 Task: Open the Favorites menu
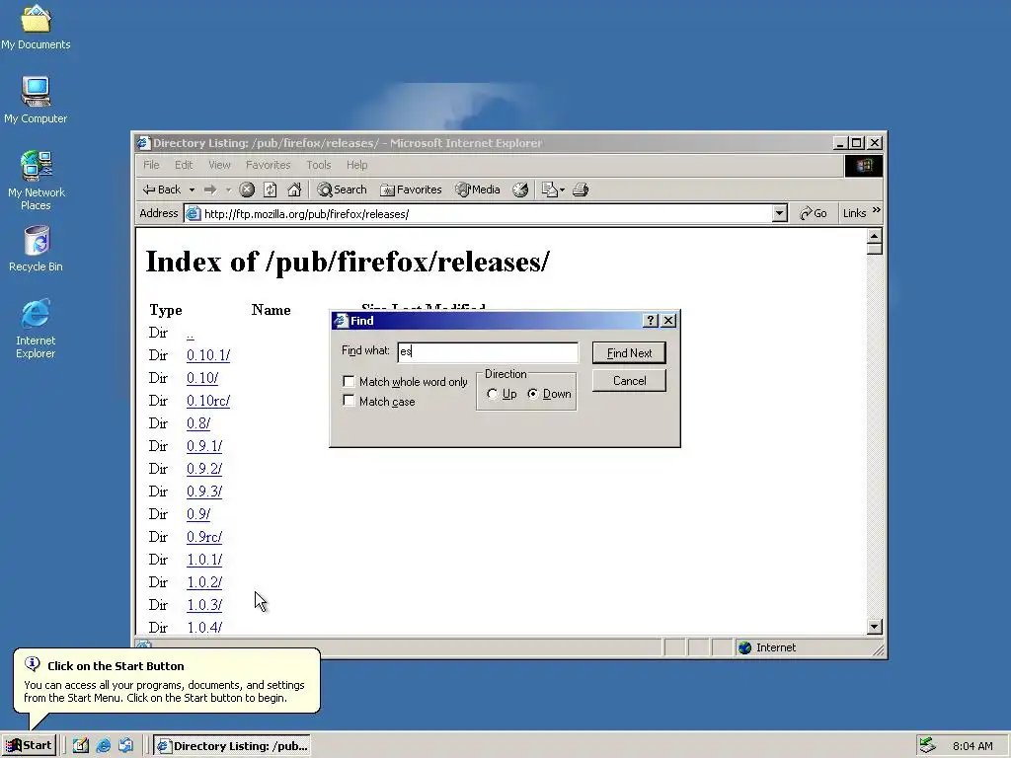[x=269, y=165]
